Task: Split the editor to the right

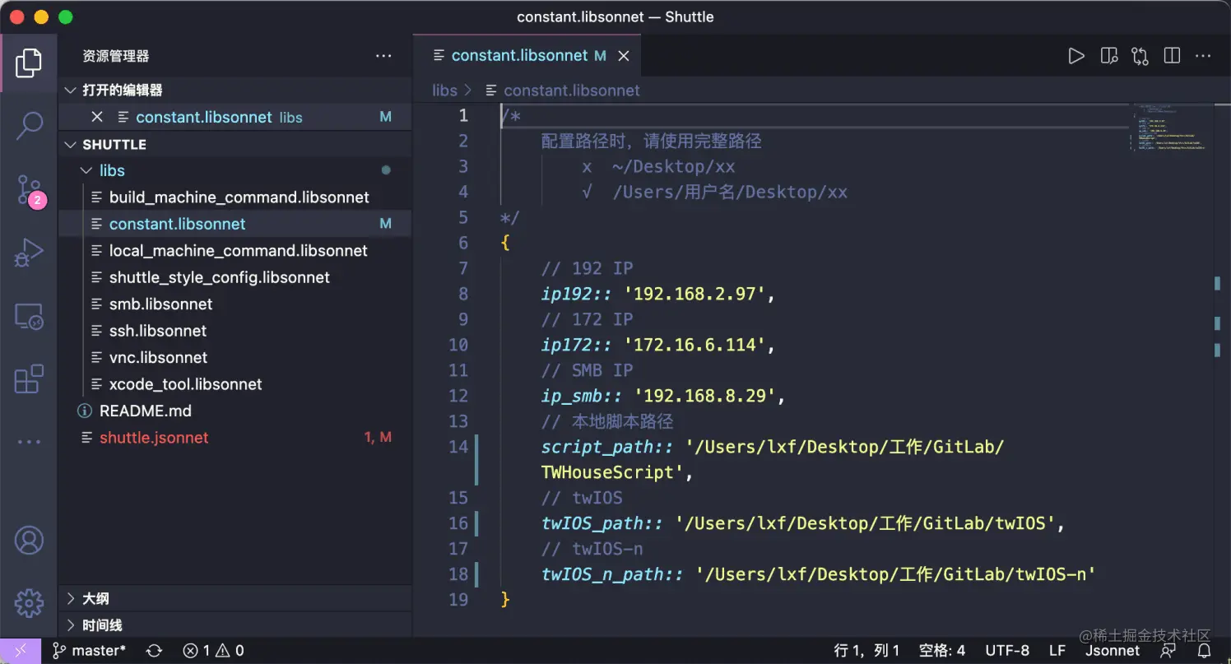Action: [x=1172, y=56]
